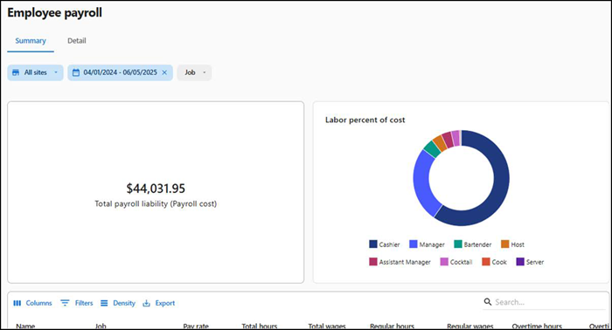Open the Detail tab
Viewport: 612px width, 330px height.
(77, 40)
